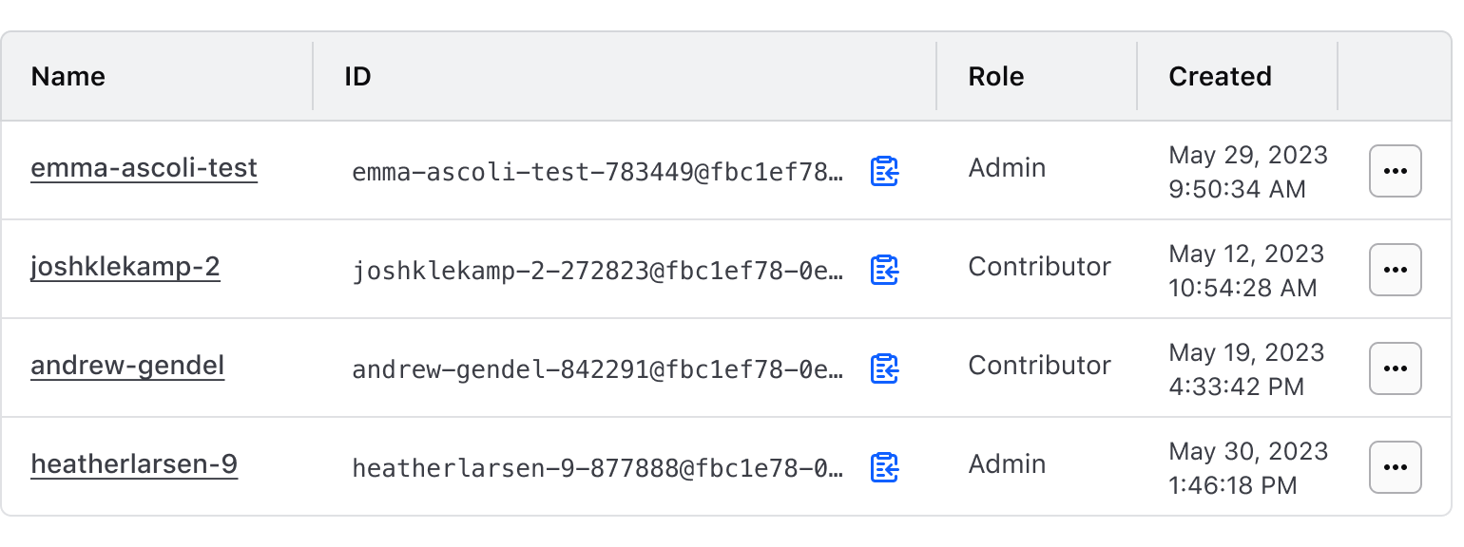This screenshot has width=1464, height=547.
Task: Copy joshklekamp-2's ID to clipboard
Action: pyautogui.click(x=884, y=270)
